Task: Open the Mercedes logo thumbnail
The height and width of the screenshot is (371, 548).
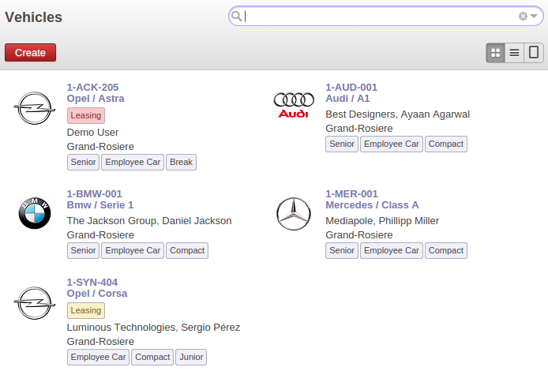Action: (294, 214)
